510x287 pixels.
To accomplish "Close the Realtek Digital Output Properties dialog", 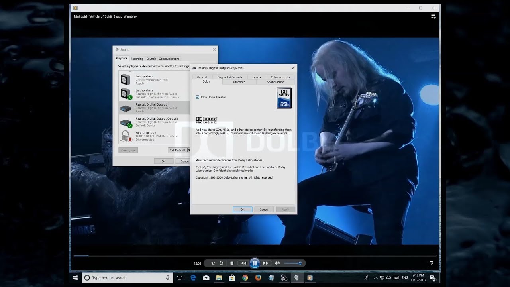I will pyautogui.click(x=293, y=68).
